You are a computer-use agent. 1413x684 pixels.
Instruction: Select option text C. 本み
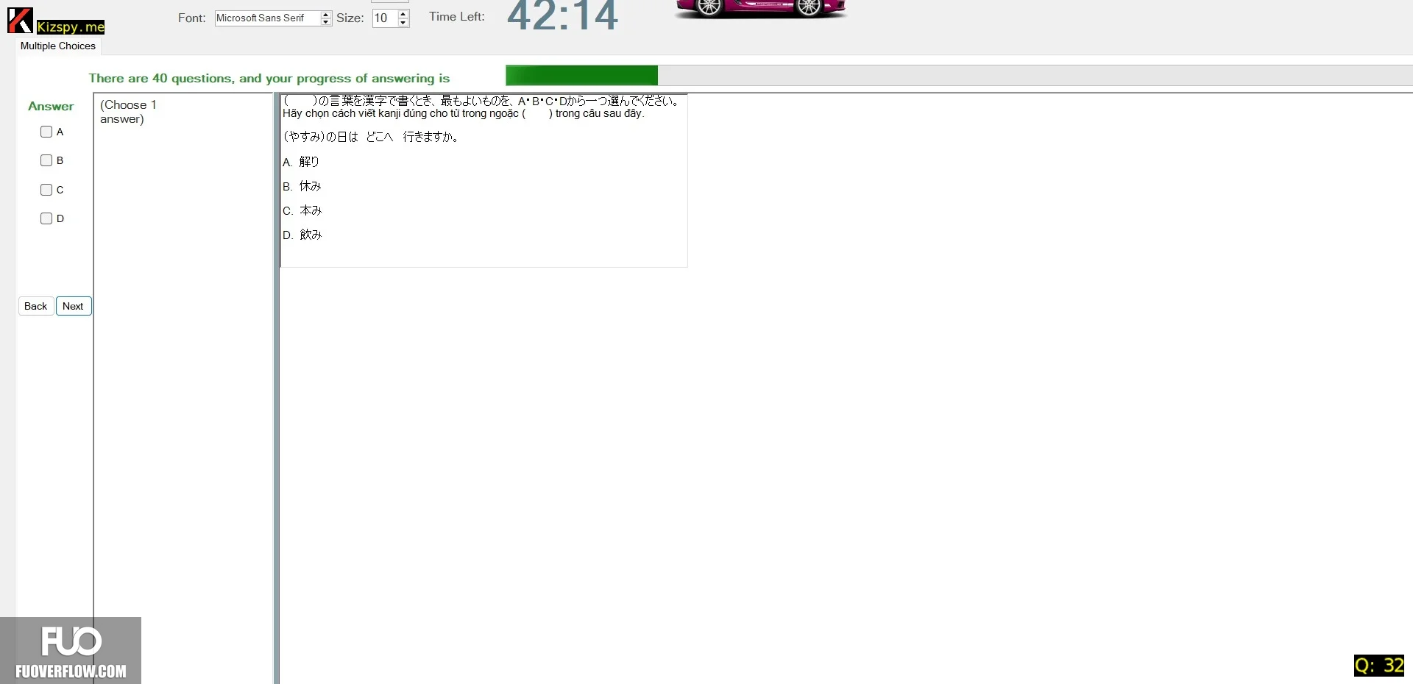pyautogui.click(x=302, y=210)
